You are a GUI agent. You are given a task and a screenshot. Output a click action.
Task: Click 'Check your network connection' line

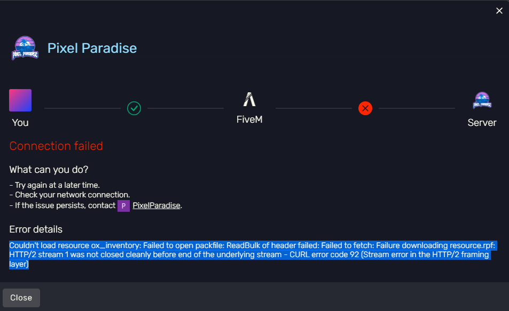pos(70,195)
